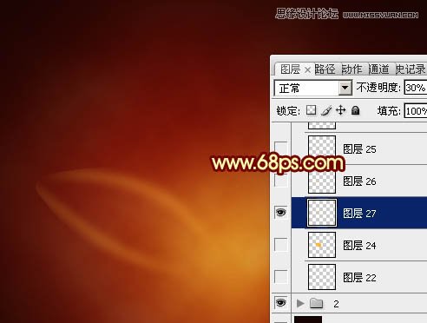Switch to the history 史记录 tab
This screenshot has width=427, height=323.
coord(411,69)
